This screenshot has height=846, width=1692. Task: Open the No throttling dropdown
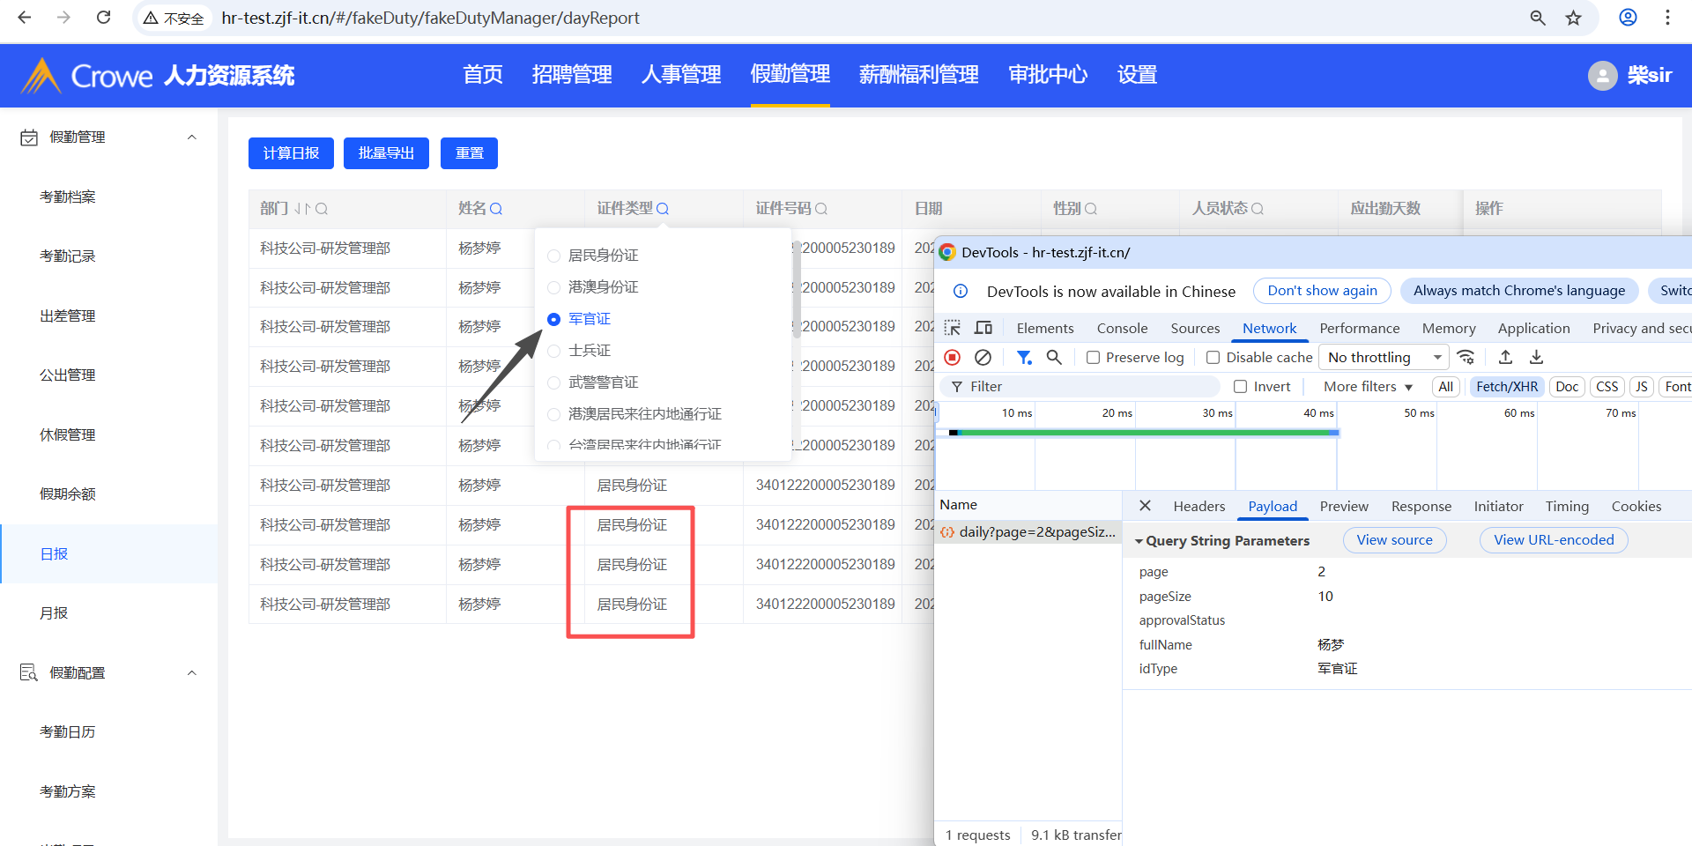click(x=1384, y=357)
